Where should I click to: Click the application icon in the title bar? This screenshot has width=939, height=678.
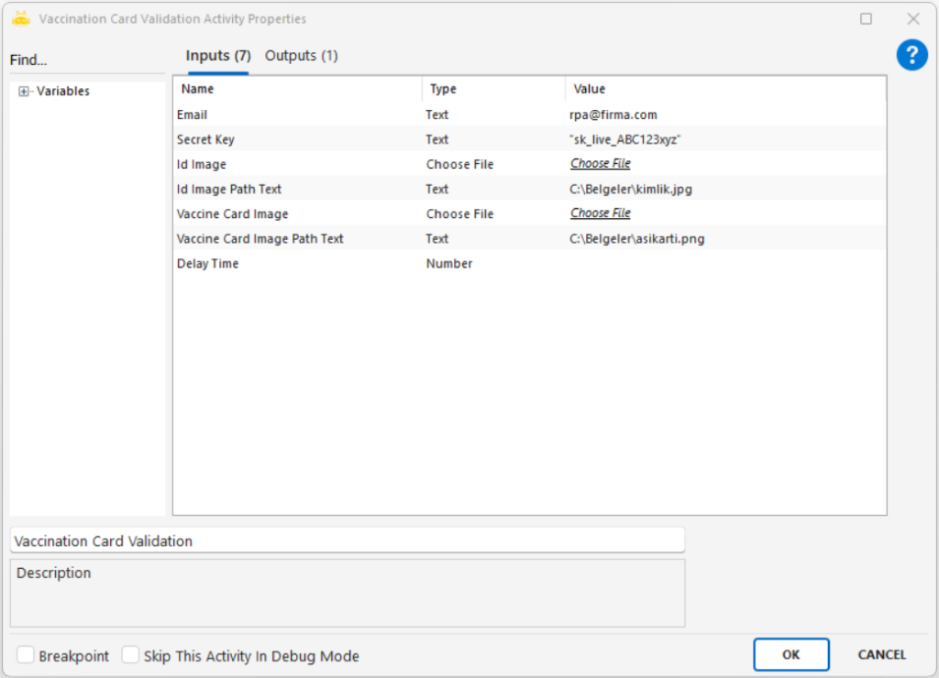click(x=21, y=18)
